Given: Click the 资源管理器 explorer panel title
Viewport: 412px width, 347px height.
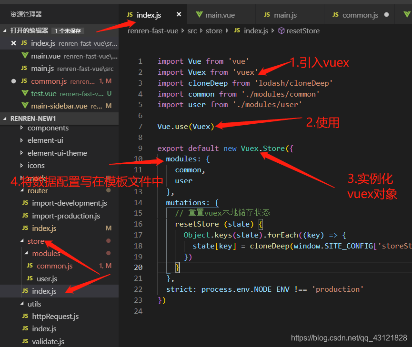Looking at the screenshot, I should (x=26, y=14).
